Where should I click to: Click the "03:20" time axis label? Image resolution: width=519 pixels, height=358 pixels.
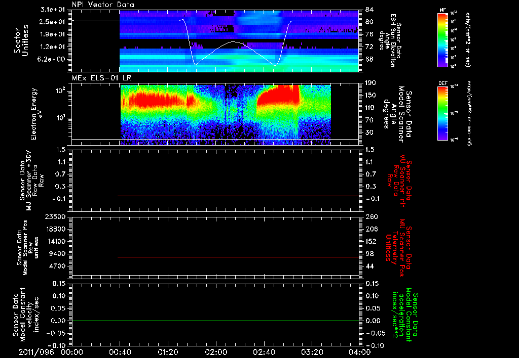[x=312, y=352]
